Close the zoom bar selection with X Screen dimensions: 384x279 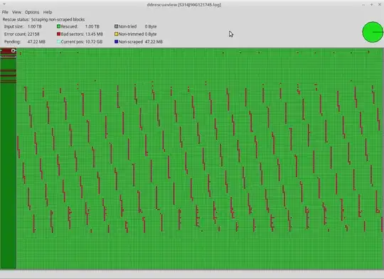14,50
